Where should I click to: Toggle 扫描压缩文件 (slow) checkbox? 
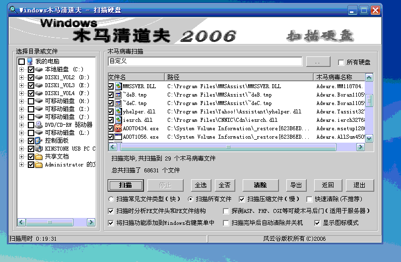tap(242, 199)
